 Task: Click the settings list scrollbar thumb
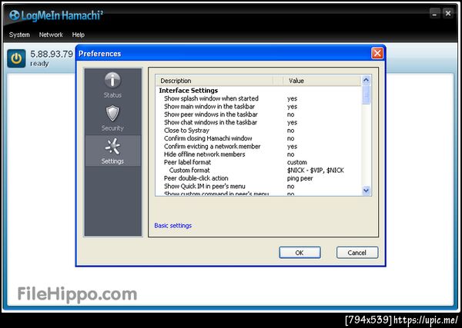click(x=366, y=94)
